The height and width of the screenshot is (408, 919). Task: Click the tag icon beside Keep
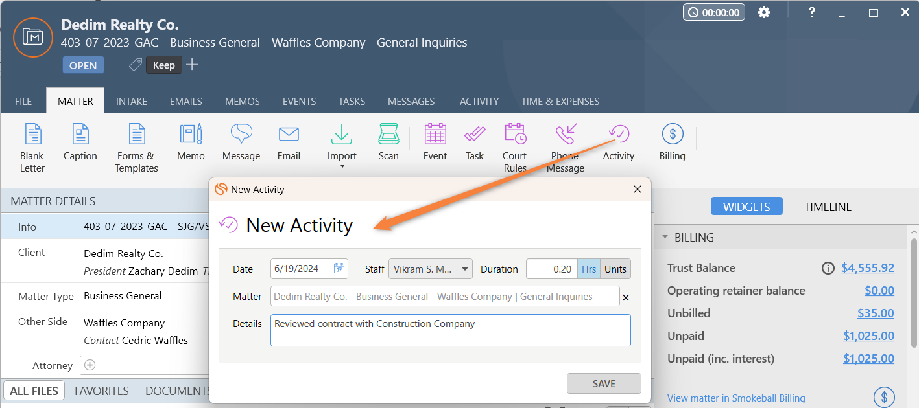135,65
